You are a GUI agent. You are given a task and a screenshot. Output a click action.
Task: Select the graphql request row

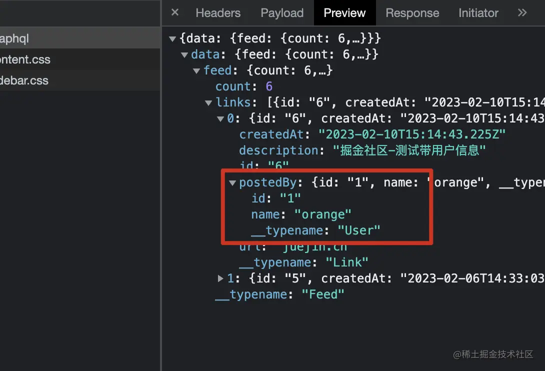coord(80,38)
